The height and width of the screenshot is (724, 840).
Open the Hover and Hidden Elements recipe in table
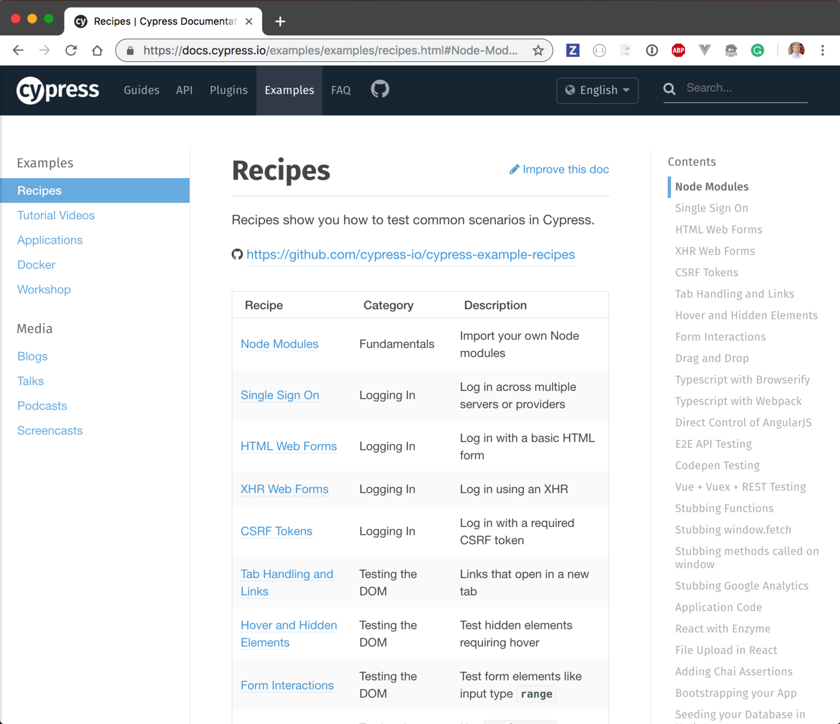click(288, 633)
